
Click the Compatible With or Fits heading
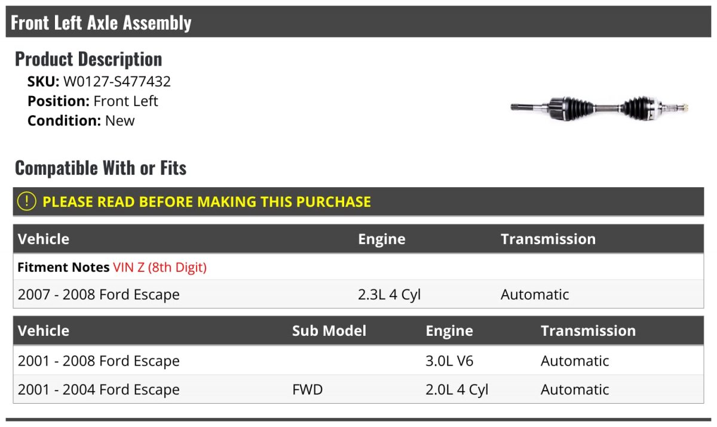(101, 168)
